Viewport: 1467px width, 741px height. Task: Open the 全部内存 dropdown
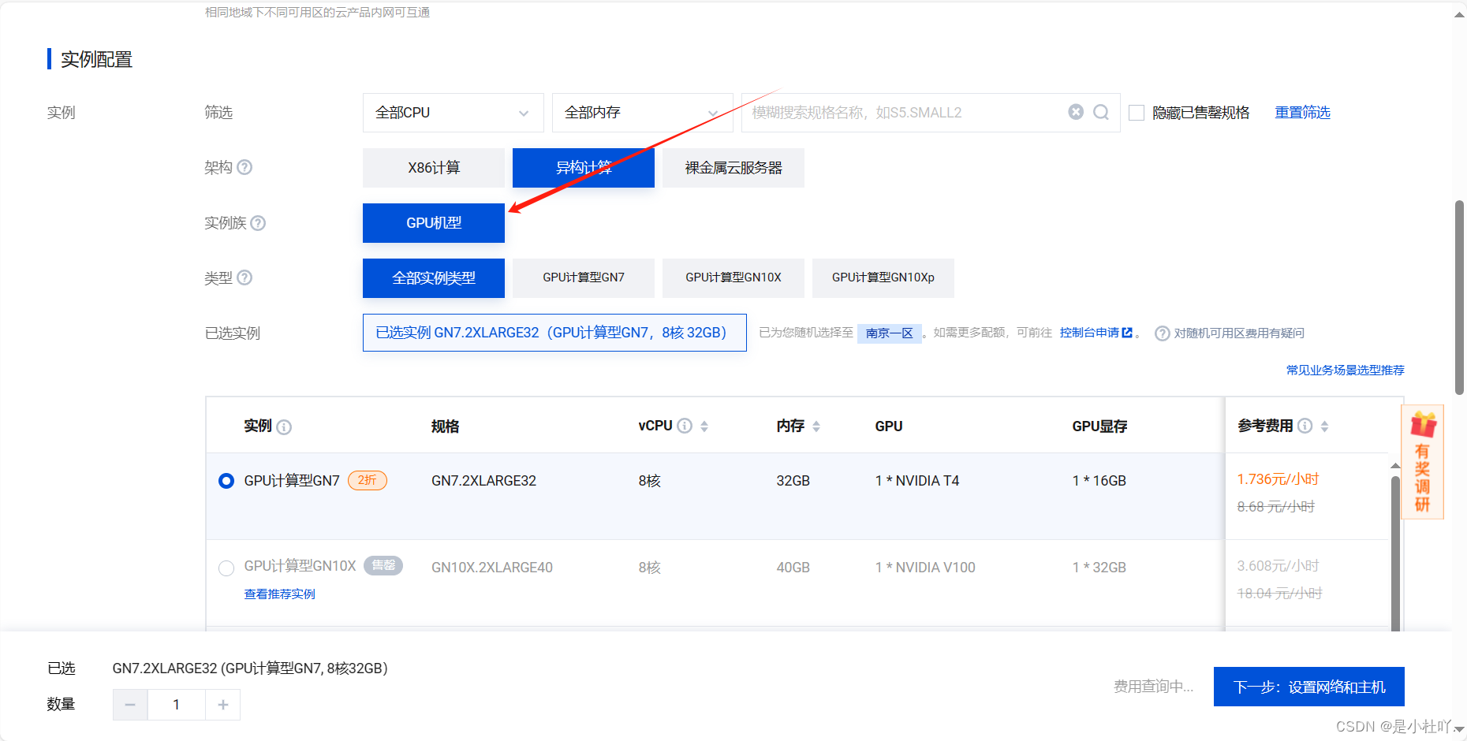pyautogui.click(x=643, y=113)
